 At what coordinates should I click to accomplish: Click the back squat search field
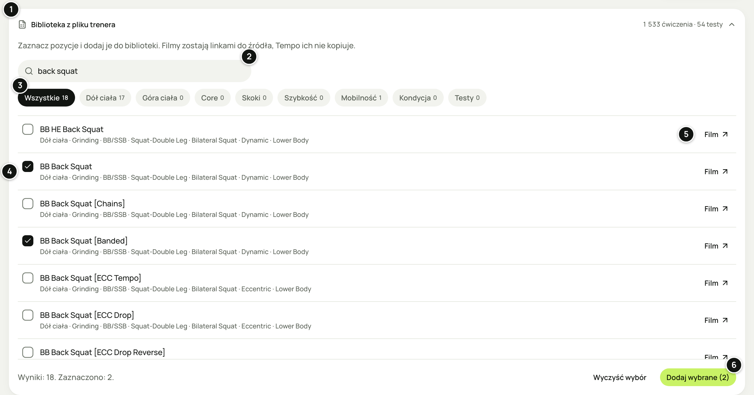click(134, 71)
